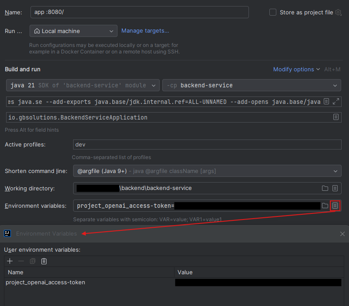349x306 pixels.
Task: Expand the working directory field editor
Action: point(336,188)
